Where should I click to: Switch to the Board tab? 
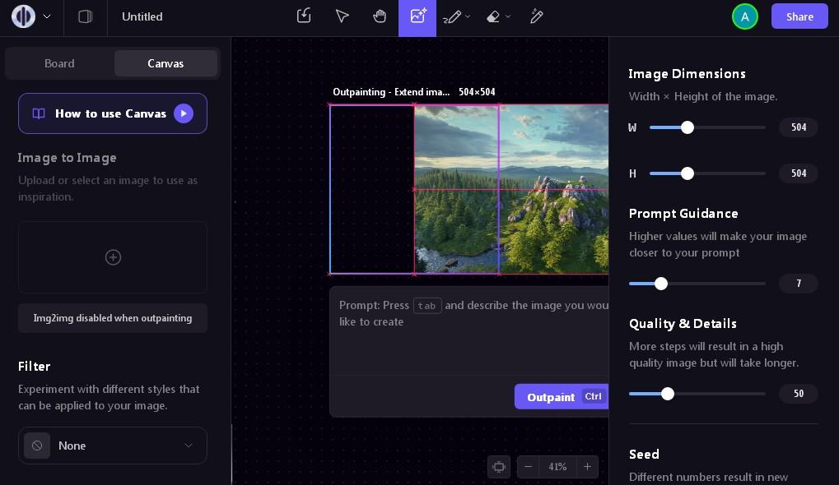pos(59,63)
